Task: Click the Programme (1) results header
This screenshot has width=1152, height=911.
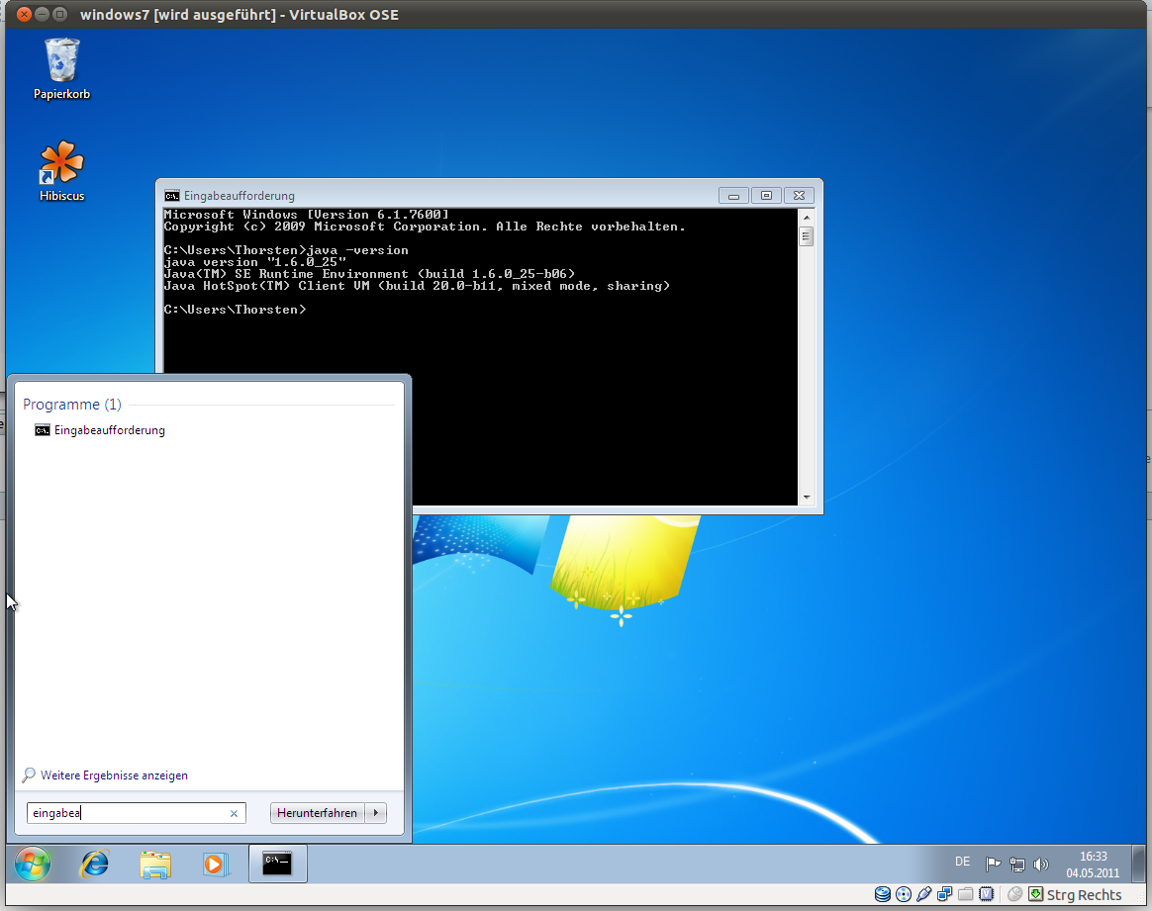Action: coord(72,405)
